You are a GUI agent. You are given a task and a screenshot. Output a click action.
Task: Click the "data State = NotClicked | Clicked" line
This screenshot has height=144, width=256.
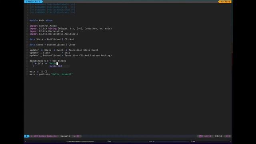52,39
